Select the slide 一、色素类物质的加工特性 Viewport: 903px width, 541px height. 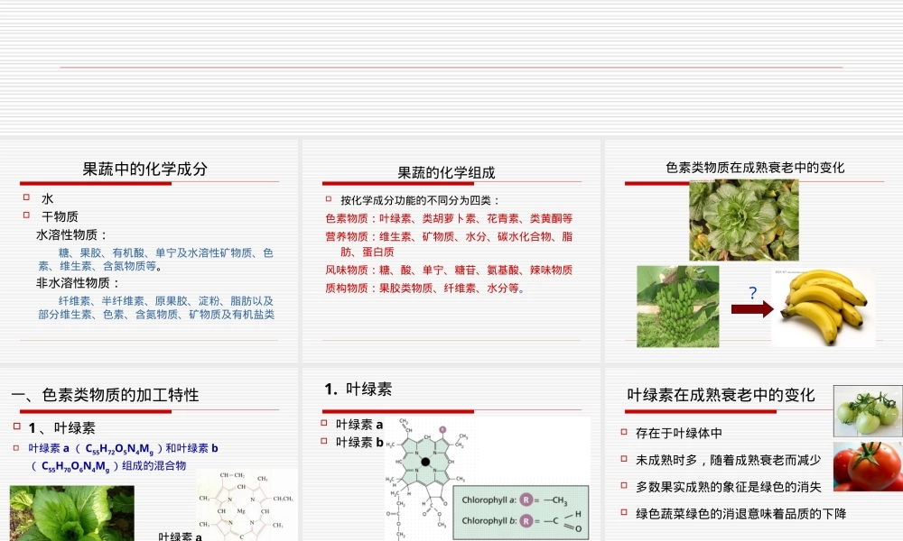(149, 454)
